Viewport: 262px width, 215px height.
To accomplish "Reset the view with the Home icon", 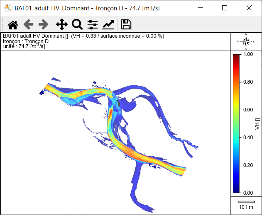I will [13, 24].
